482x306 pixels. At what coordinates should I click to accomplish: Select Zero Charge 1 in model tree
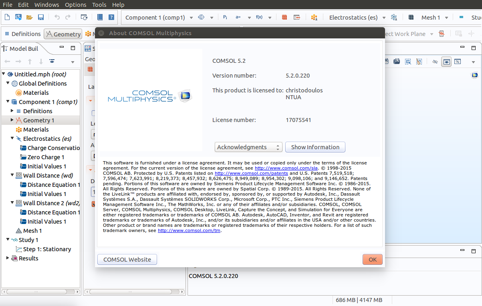tap(42, 157)
